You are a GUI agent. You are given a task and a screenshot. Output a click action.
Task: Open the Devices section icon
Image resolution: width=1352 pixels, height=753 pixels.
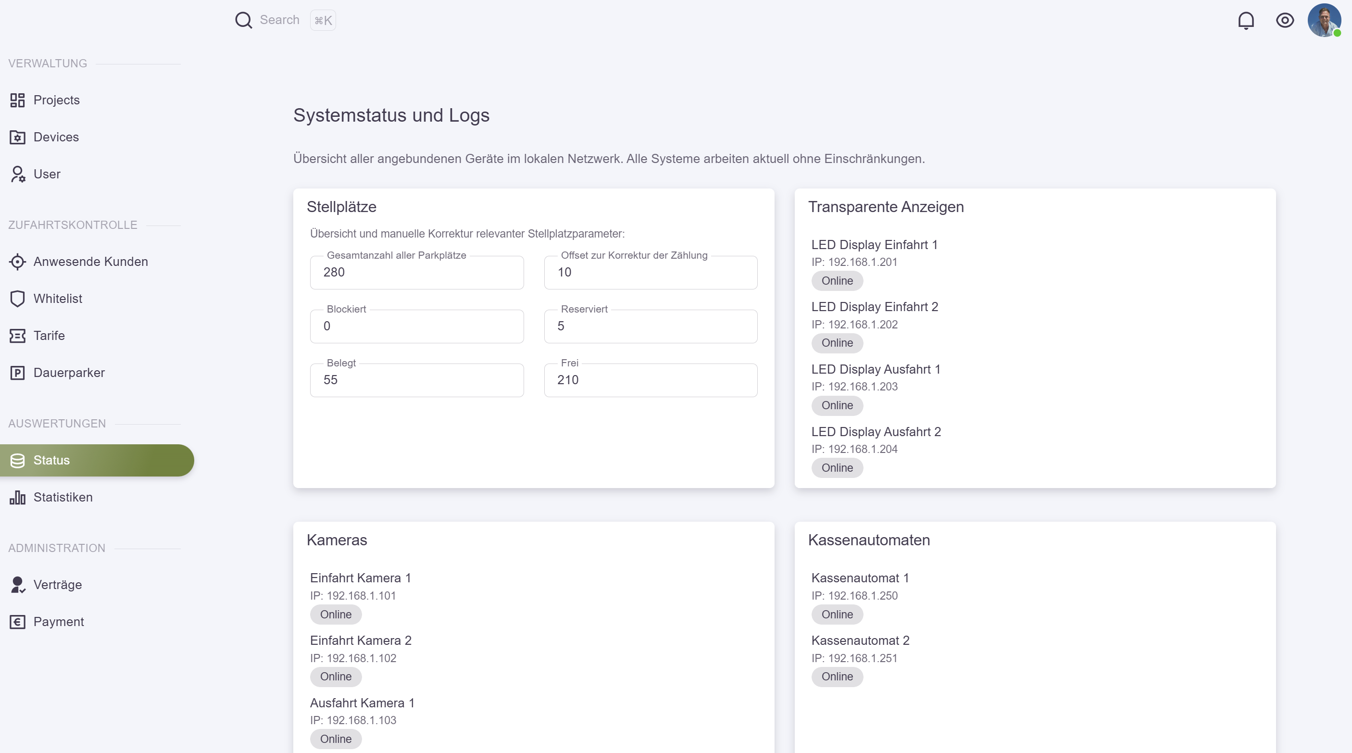[x=17, y=138]
